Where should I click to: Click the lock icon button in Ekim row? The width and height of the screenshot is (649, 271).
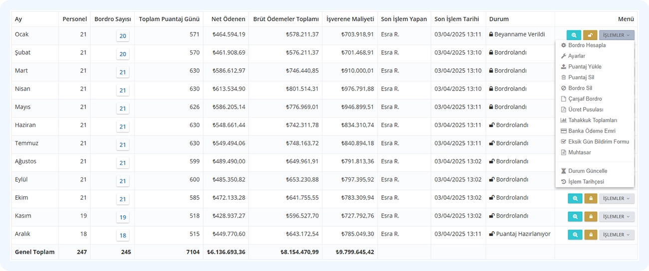click(591, 198)
